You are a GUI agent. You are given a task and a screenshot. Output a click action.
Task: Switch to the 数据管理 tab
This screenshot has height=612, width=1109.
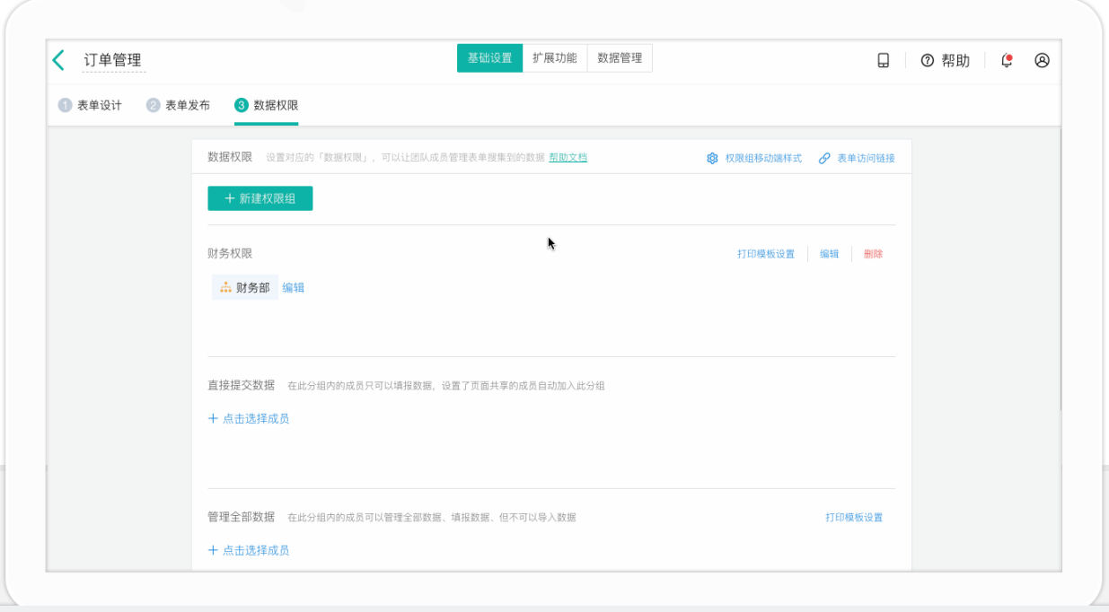coord(620,57)
